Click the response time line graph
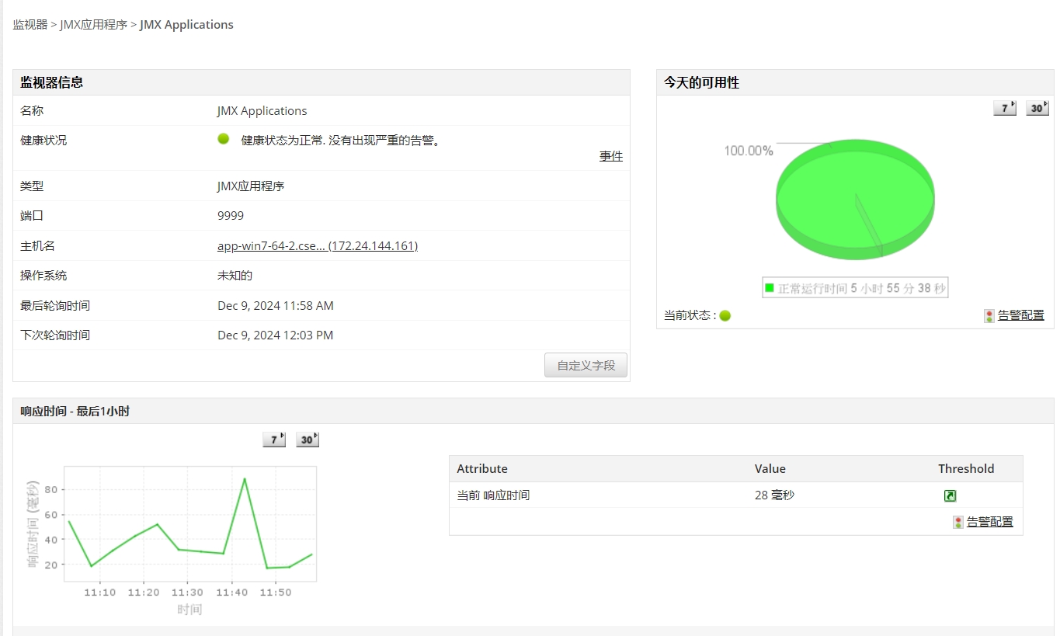 190,524
